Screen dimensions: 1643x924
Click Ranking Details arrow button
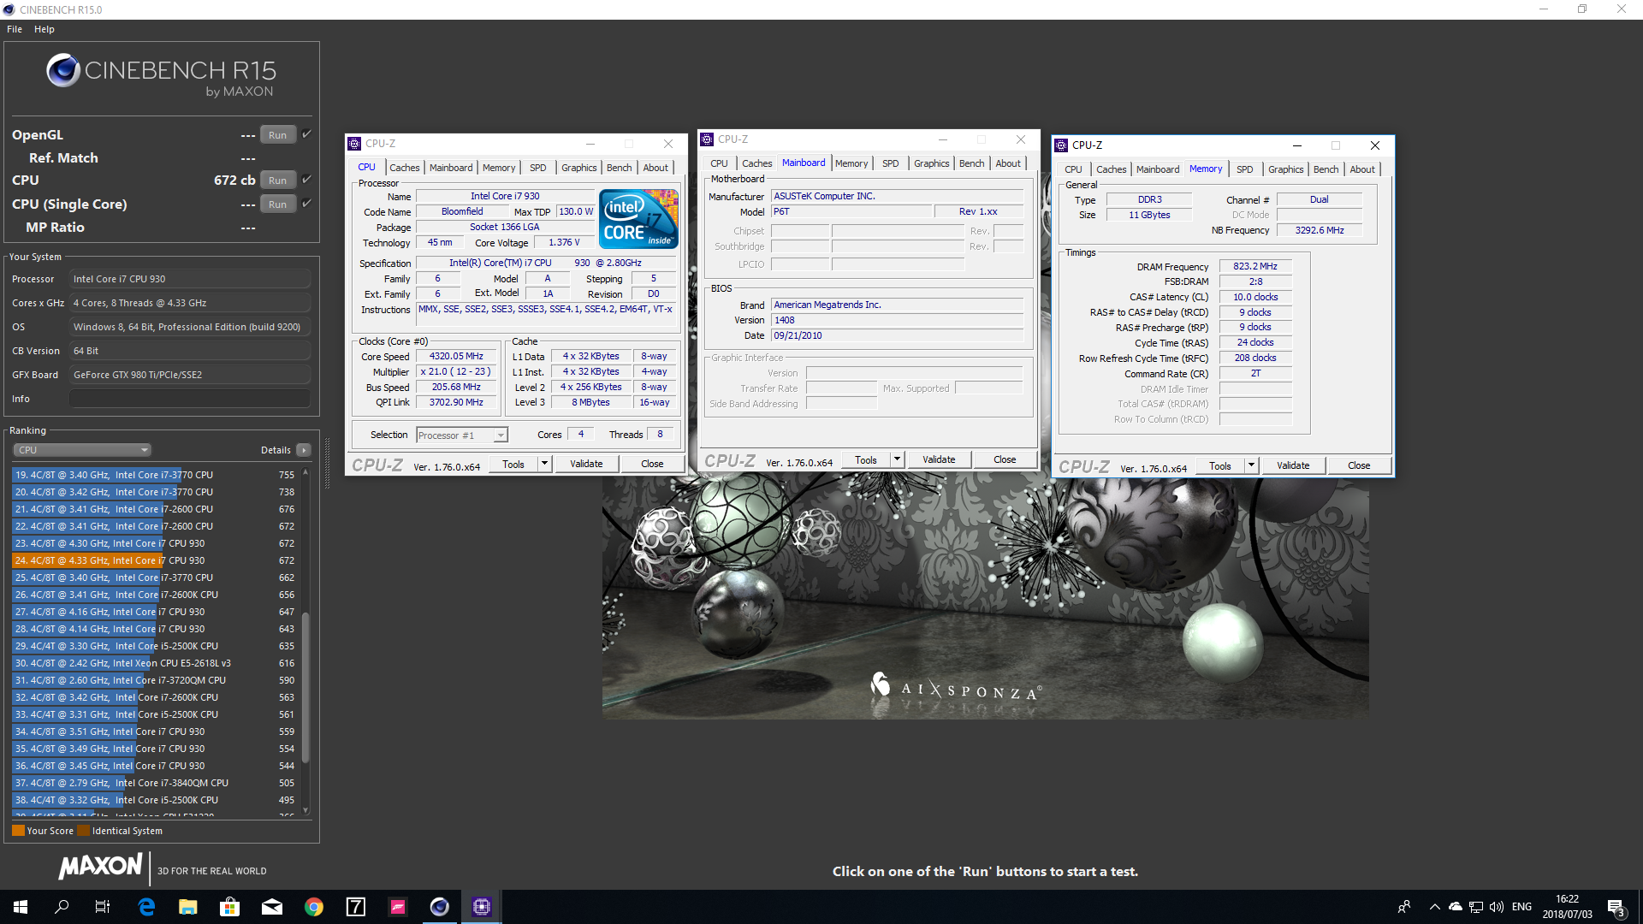pyautogui.click(x=304, y=450)
